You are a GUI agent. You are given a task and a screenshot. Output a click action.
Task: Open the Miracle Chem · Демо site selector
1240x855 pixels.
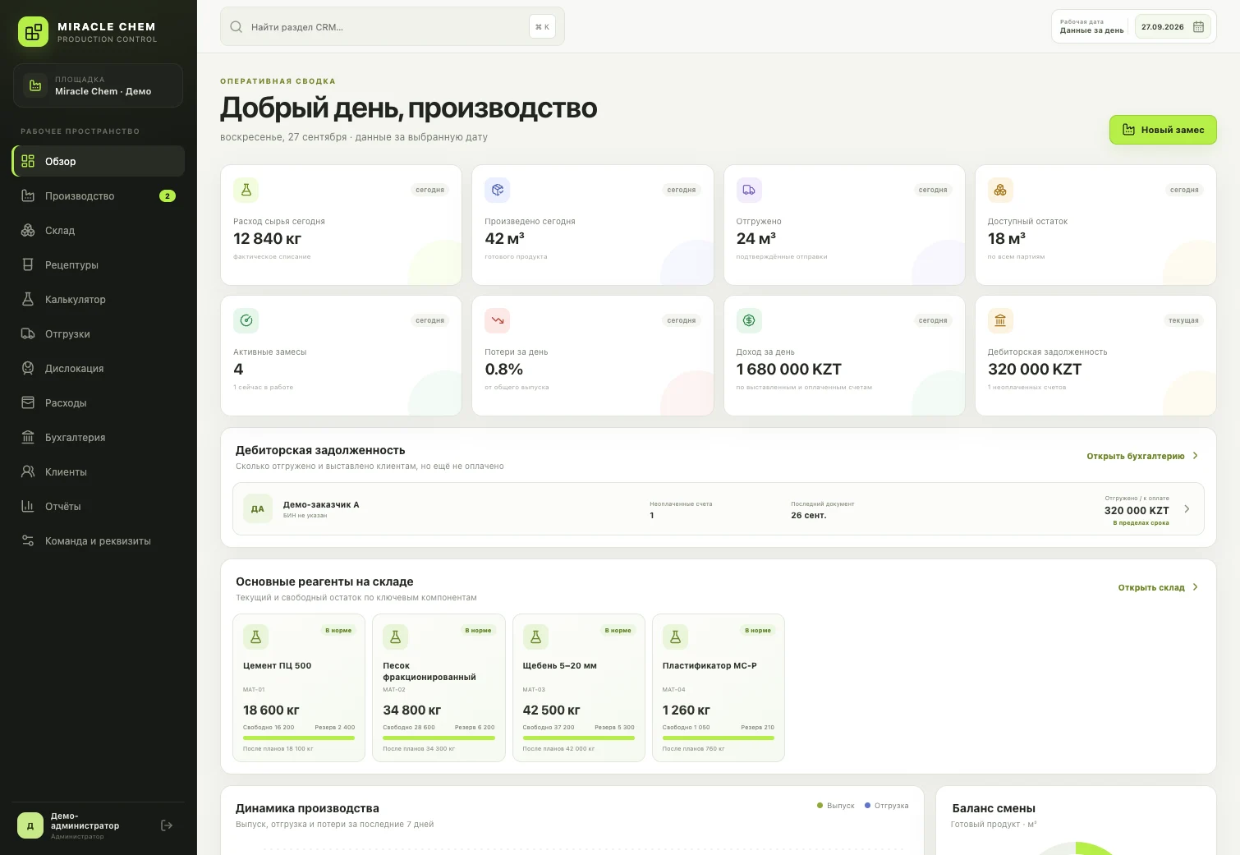coord(98,85)
